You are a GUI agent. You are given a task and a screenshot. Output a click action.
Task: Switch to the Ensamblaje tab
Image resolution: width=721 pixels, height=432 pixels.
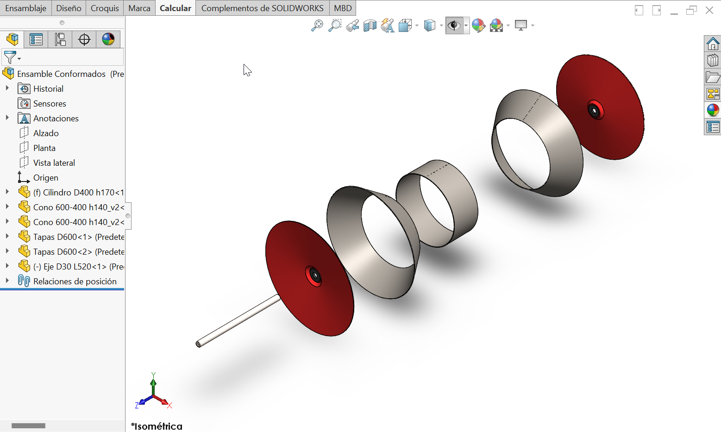coord(25,8)
